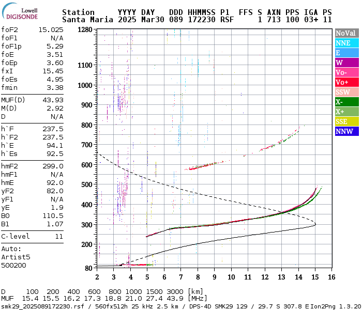Click the foF1 N/A value
The width and height of the screenshot is (362, 310).
coord(57,38)
